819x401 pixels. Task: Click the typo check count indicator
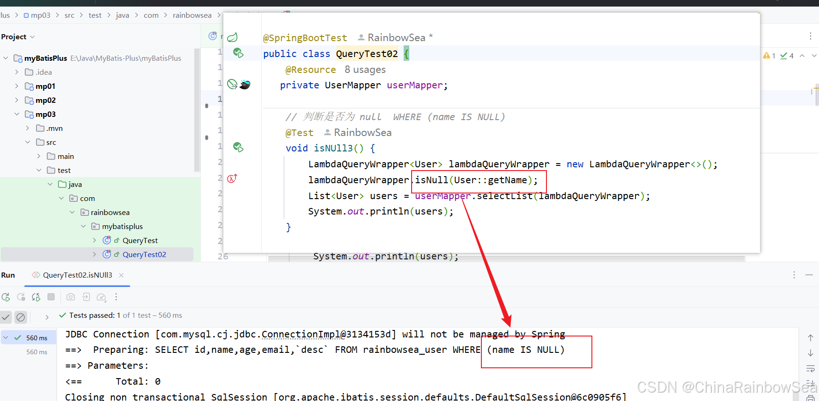(x=787, y=56)
